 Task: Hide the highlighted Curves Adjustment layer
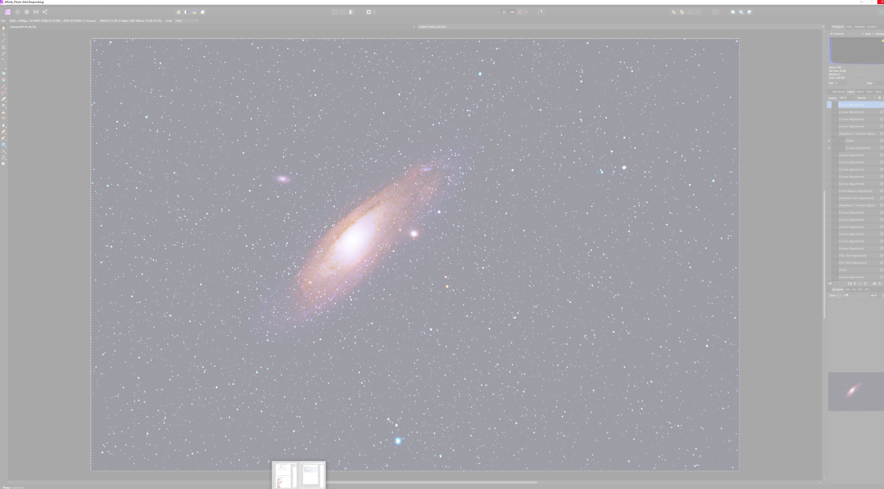pyautogui.click(x=882, y=105)
